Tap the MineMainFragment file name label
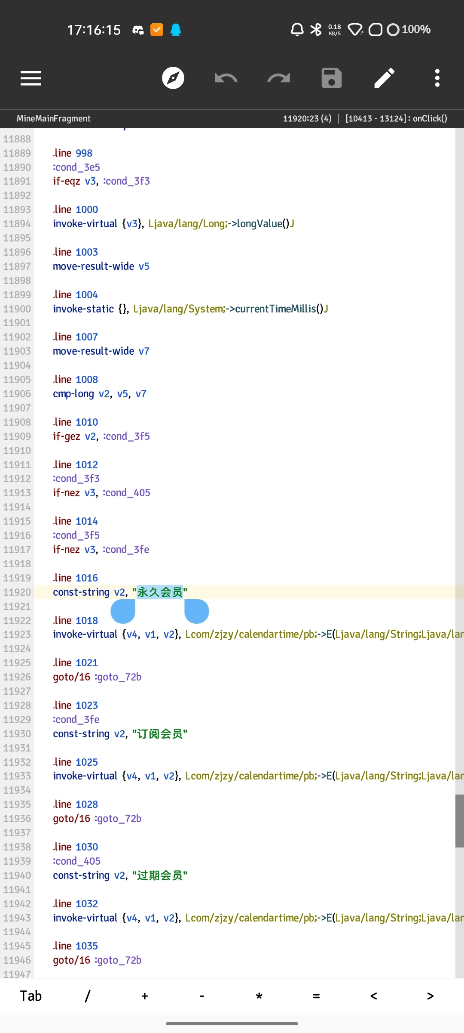Viewport: 464px width, 1033px height. pos(54,119)
